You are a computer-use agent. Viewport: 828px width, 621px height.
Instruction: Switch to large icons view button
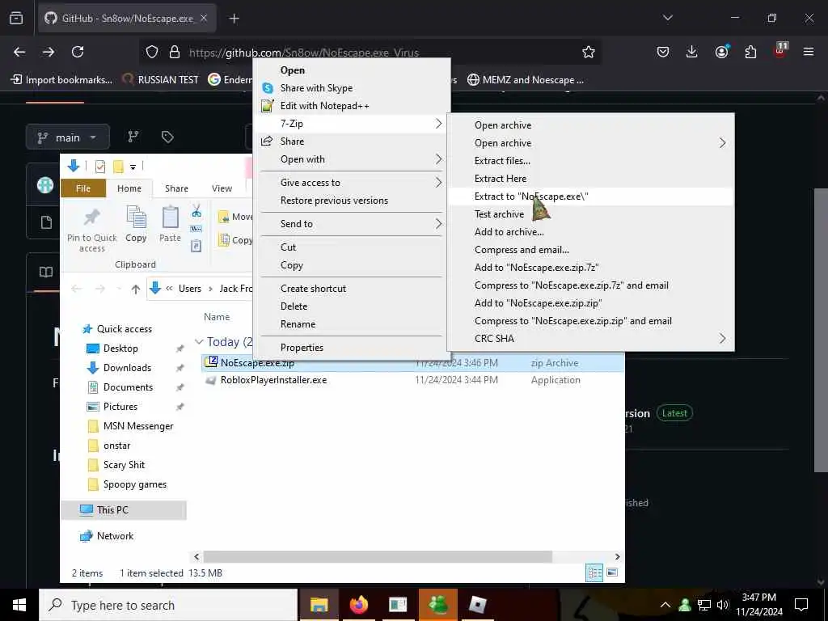tap(612, 572)
